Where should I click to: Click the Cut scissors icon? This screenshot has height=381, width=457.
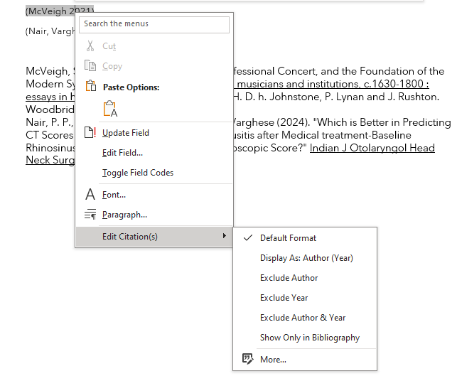90,46
